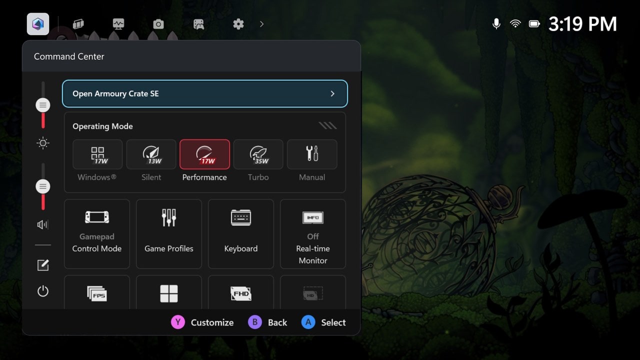Choose Manual operating mode
The height and width of the screenshot is (360, 640).
point(312,154)
